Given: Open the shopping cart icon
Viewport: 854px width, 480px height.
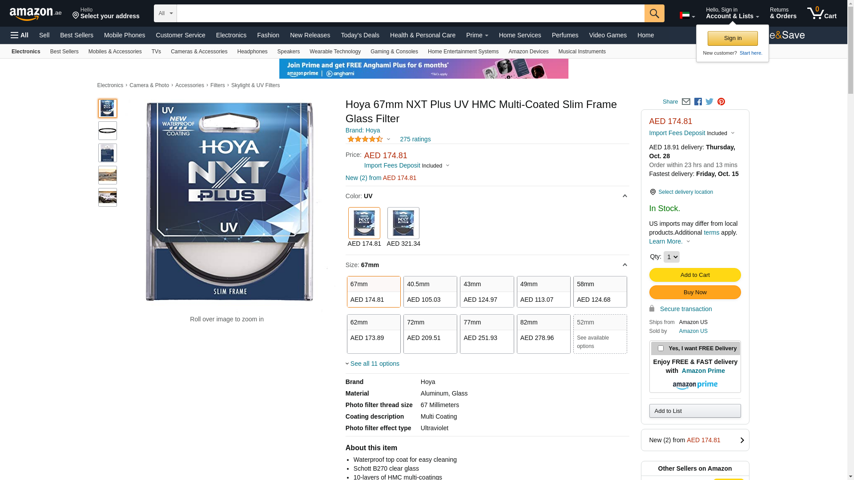Looking at the screenshot, I should pyautogui.click(x=822, y=13).
